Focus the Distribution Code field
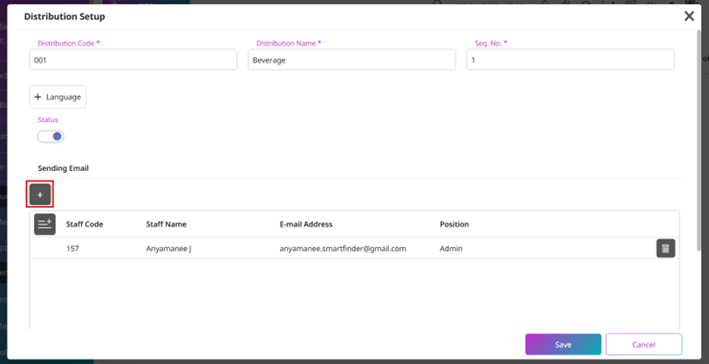Image resolution: width=709 pixels, height=364 pixels. [x=133, y=59]
